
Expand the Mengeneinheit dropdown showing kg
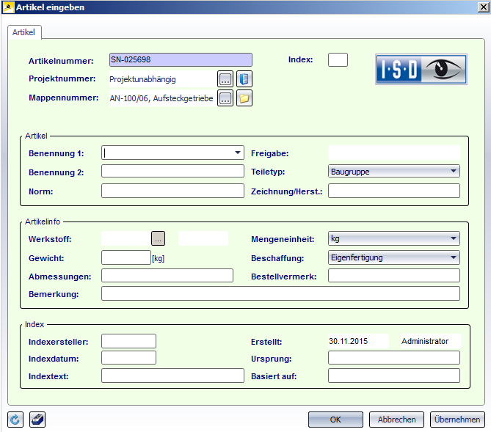pyautogui.click(x=454, y=238)
